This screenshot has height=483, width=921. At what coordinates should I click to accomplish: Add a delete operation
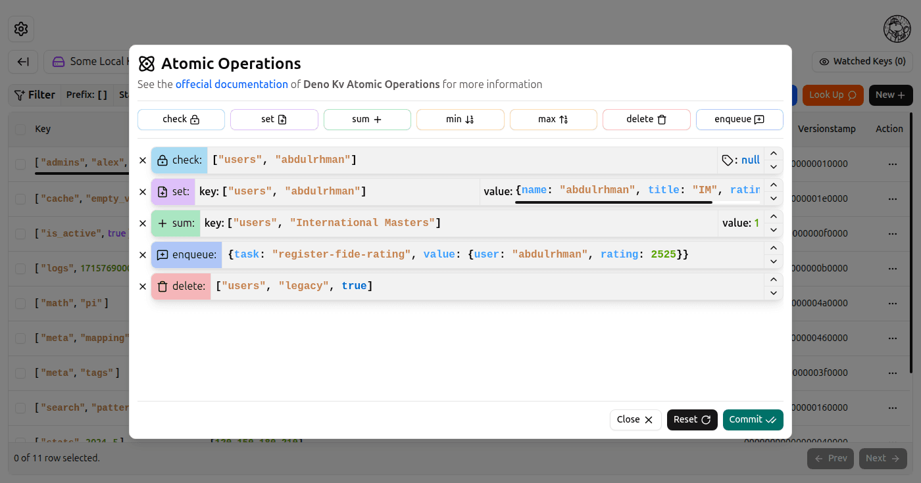[647, 120]
